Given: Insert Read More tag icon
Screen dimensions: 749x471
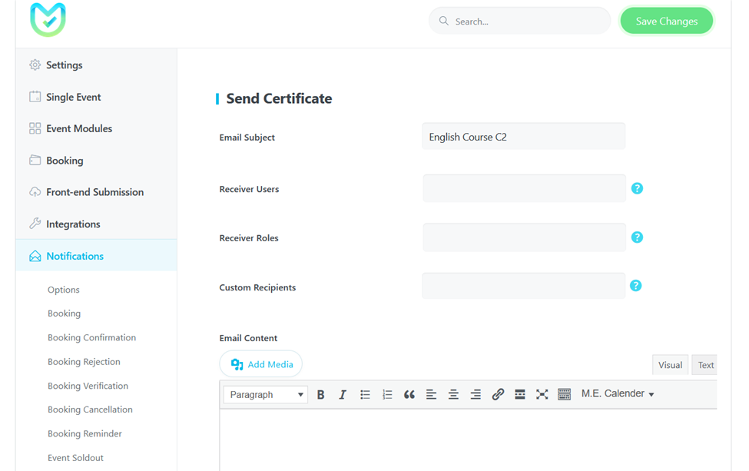Looking at the screenshot, I should coord(520,395).
